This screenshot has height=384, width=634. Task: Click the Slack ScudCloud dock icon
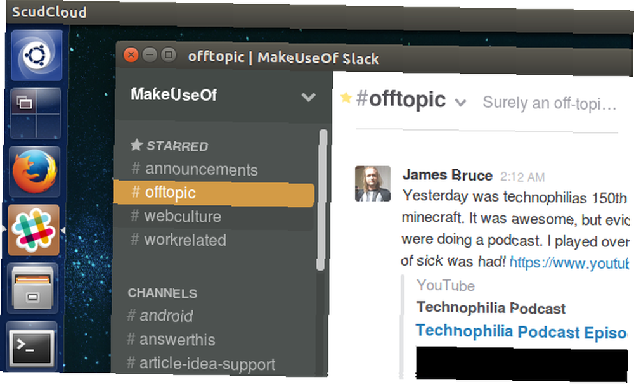[x=34, y=229]
